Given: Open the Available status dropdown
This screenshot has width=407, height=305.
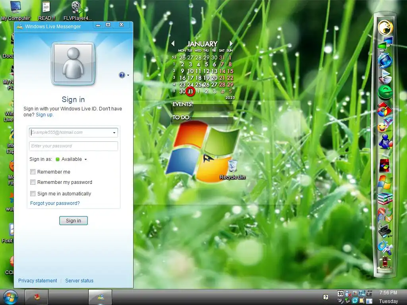Looking at the screenshot, I should coord(72,159).
